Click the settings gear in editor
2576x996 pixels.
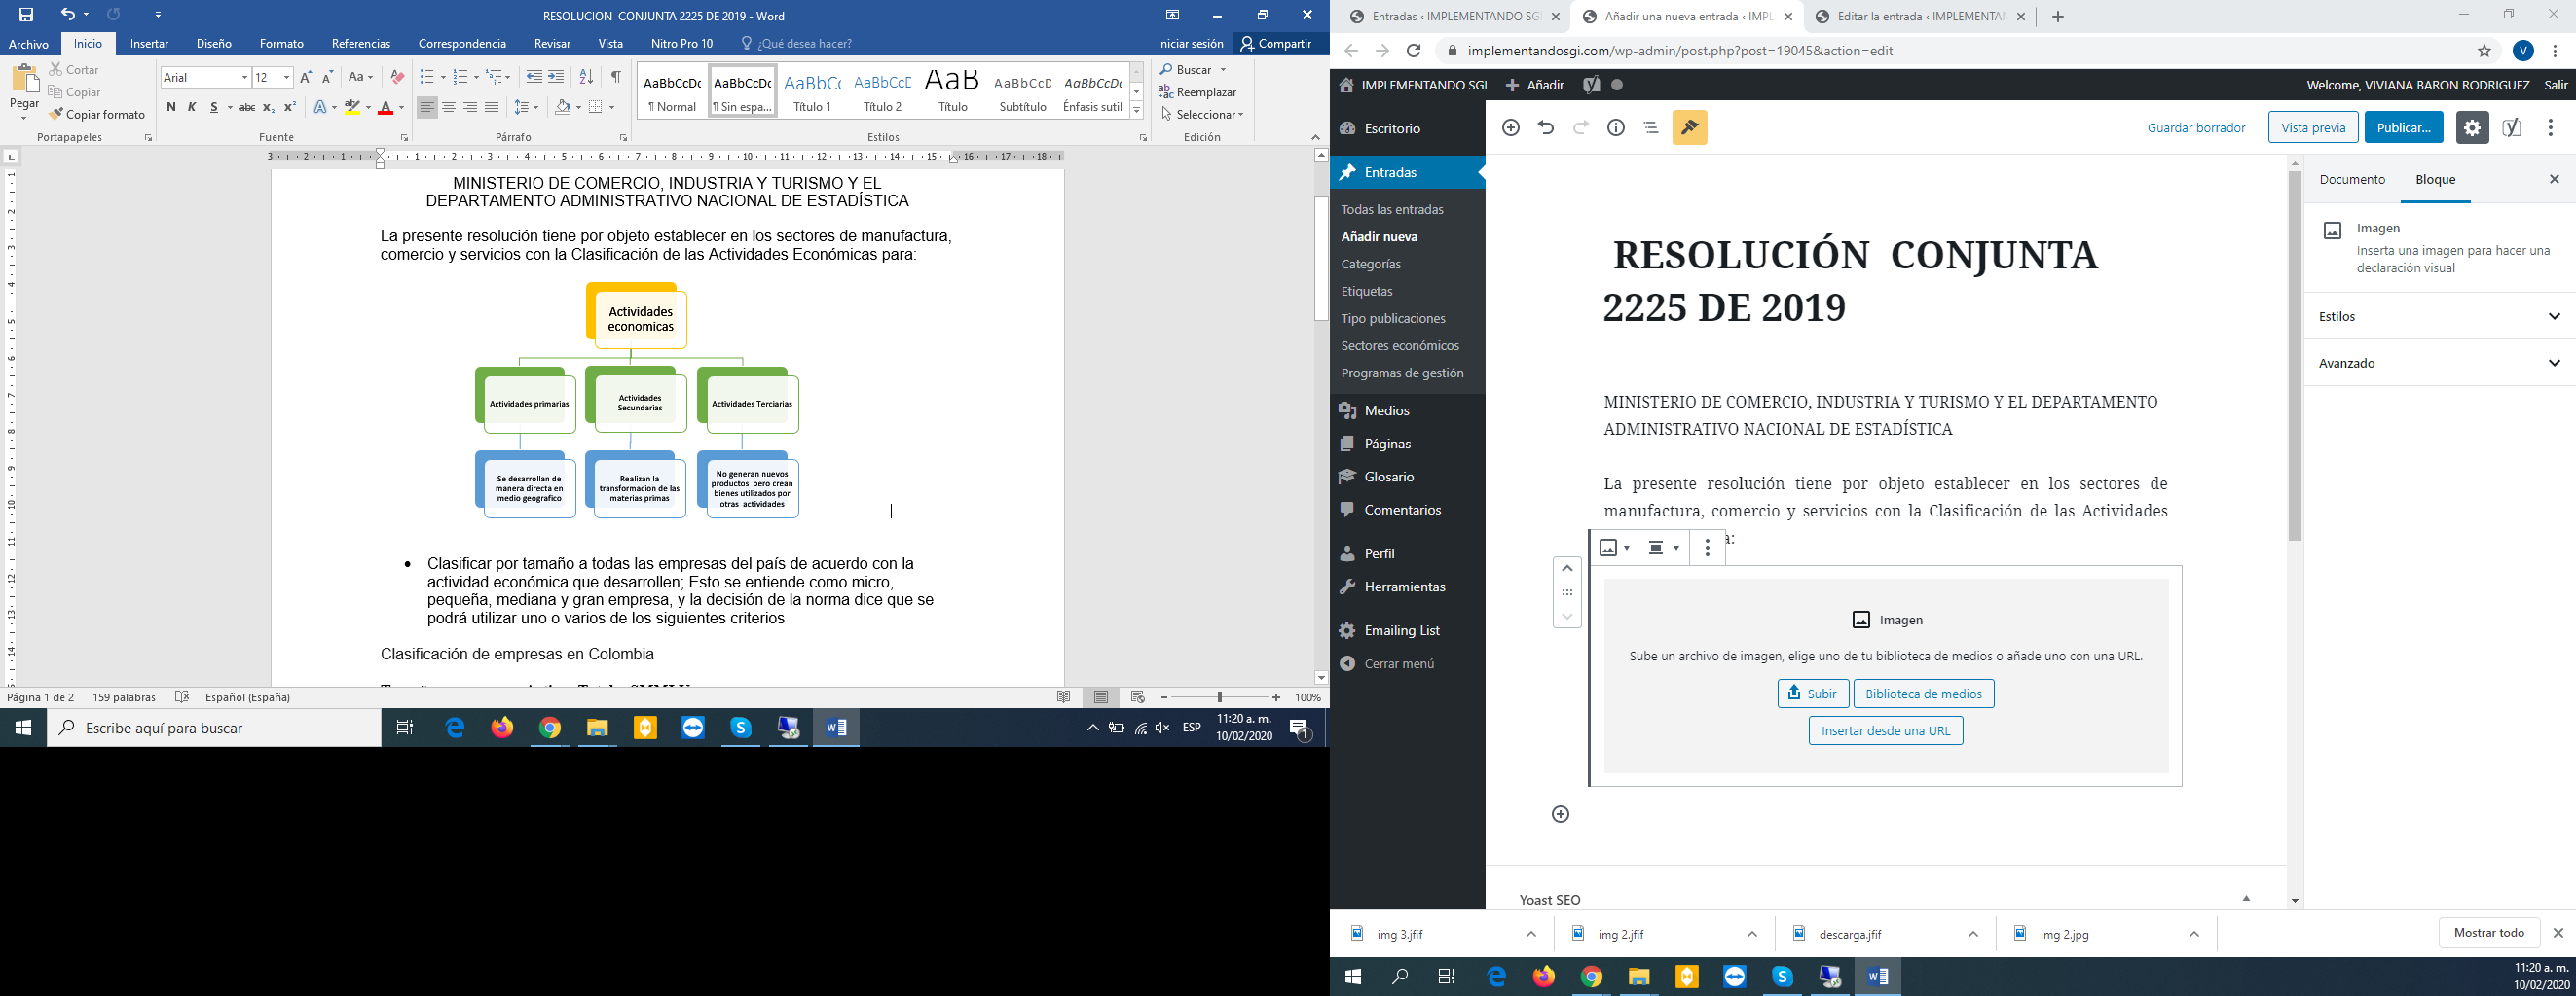[x=2472, y=127]
